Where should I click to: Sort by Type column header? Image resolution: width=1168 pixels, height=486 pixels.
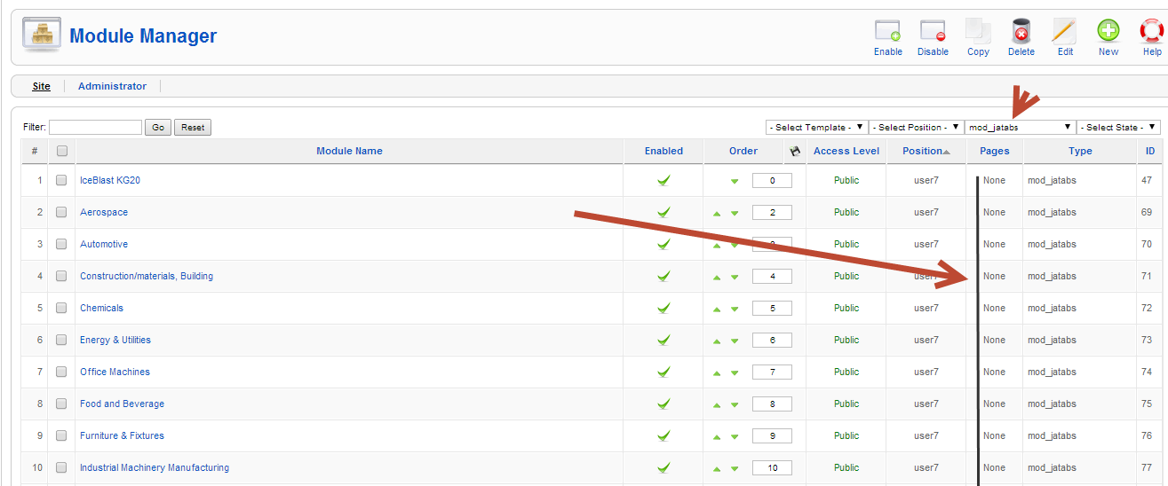1080,151
